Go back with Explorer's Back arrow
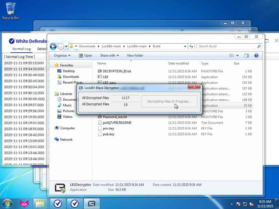The width and height of the screenshot is (279, 209). click(x=53, y=46)
